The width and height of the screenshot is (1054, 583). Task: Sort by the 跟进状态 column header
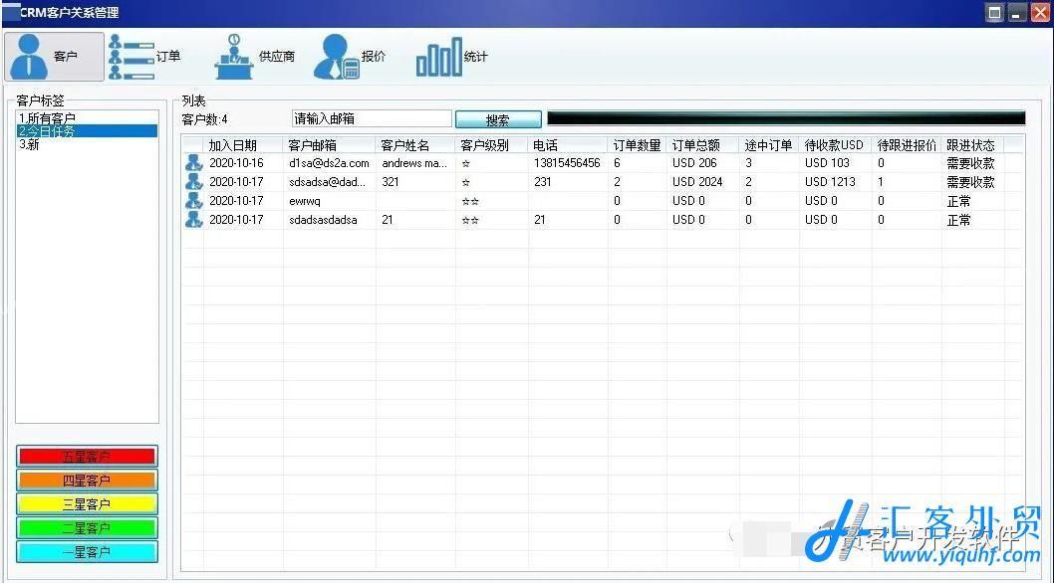pyautogui.click(x=970, y=145)
